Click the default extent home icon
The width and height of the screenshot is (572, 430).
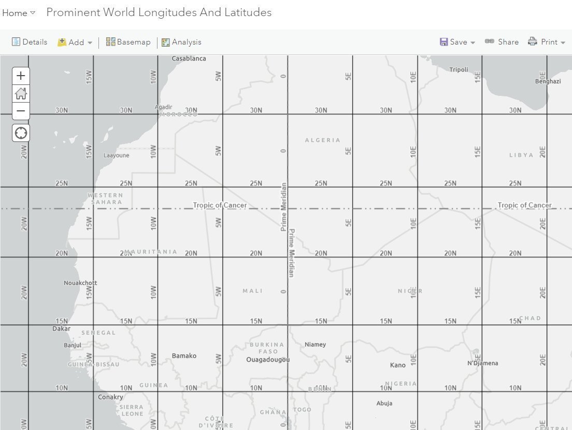[21, 94]
